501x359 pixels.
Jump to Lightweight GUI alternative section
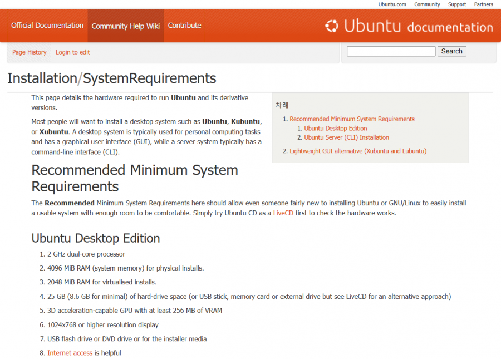point(358,151)
